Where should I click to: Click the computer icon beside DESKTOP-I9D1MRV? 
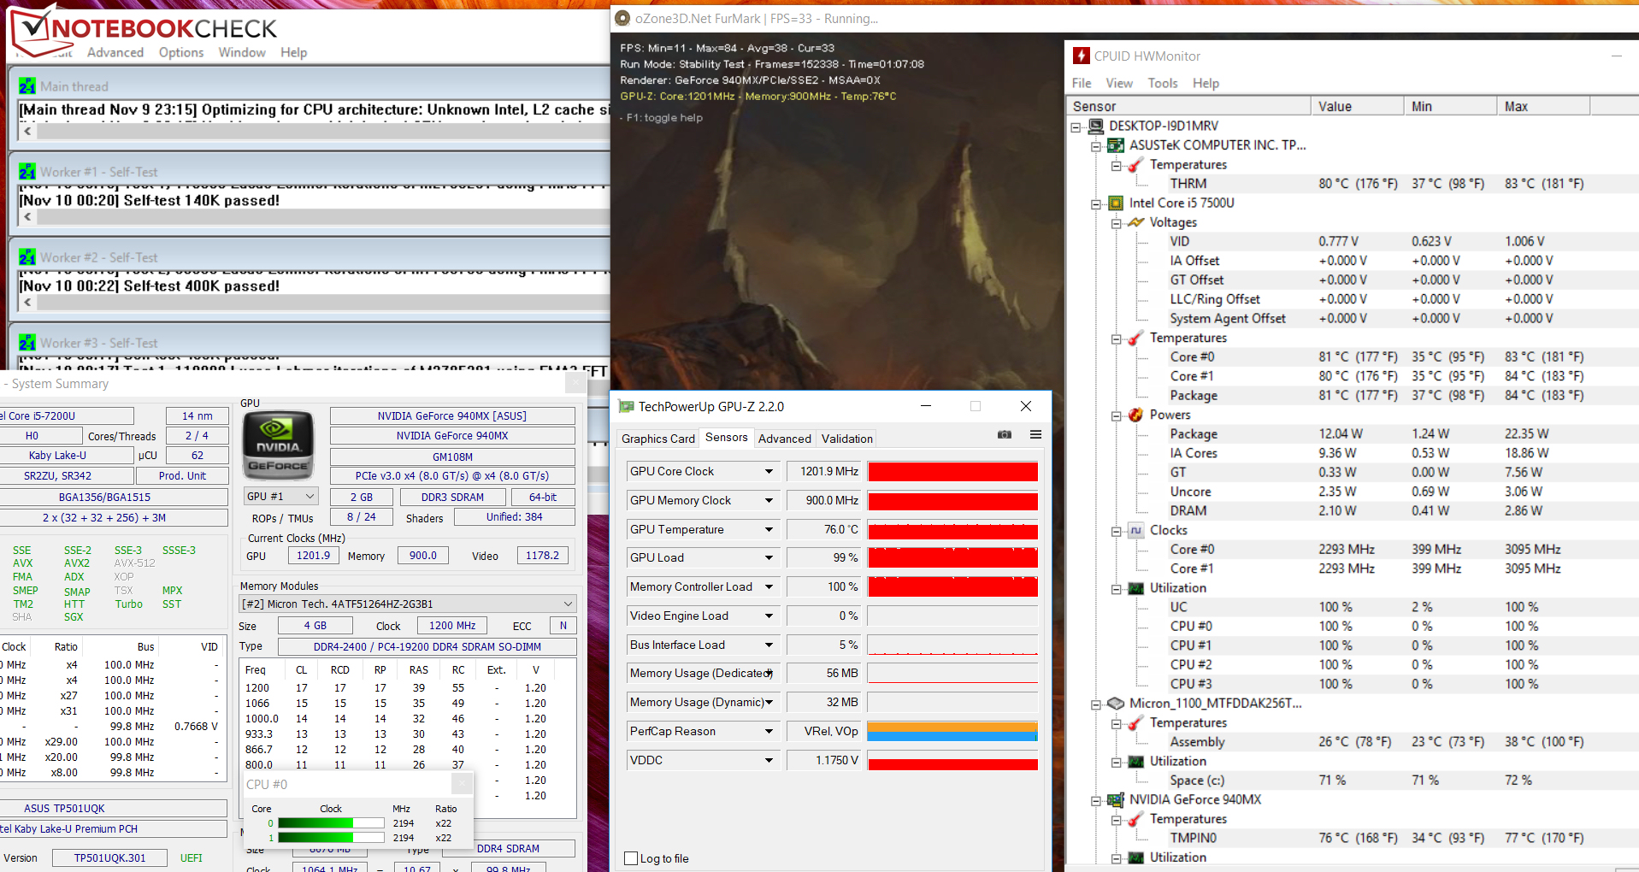[x=1096, y=126]
